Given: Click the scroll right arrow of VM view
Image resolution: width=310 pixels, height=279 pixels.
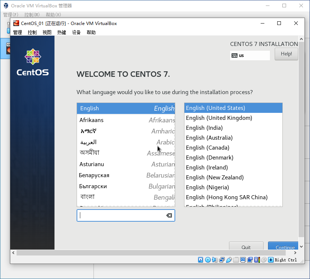Looking at the screenshot, I should [x=295, y=253].
